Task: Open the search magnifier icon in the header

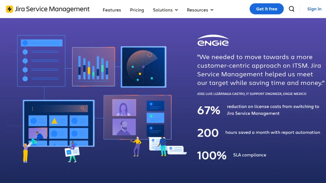Action: [292, 9]
